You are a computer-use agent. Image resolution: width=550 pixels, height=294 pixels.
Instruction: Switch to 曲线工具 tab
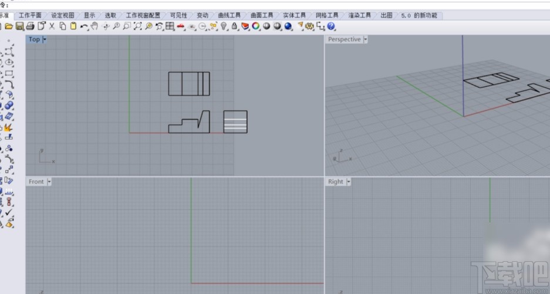click(x=230, y=15)
